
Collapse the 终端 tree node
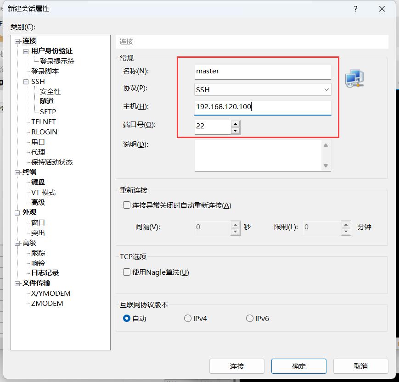click(x=17, y=172)
